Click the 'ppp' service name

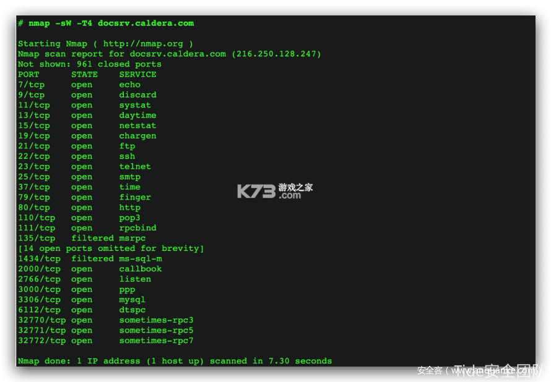(x=127, y=290)
